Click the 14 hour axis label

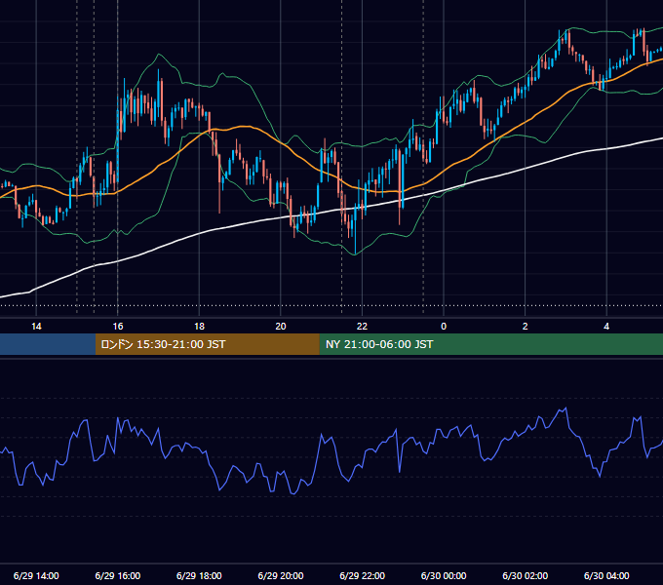tap(36, 327)
